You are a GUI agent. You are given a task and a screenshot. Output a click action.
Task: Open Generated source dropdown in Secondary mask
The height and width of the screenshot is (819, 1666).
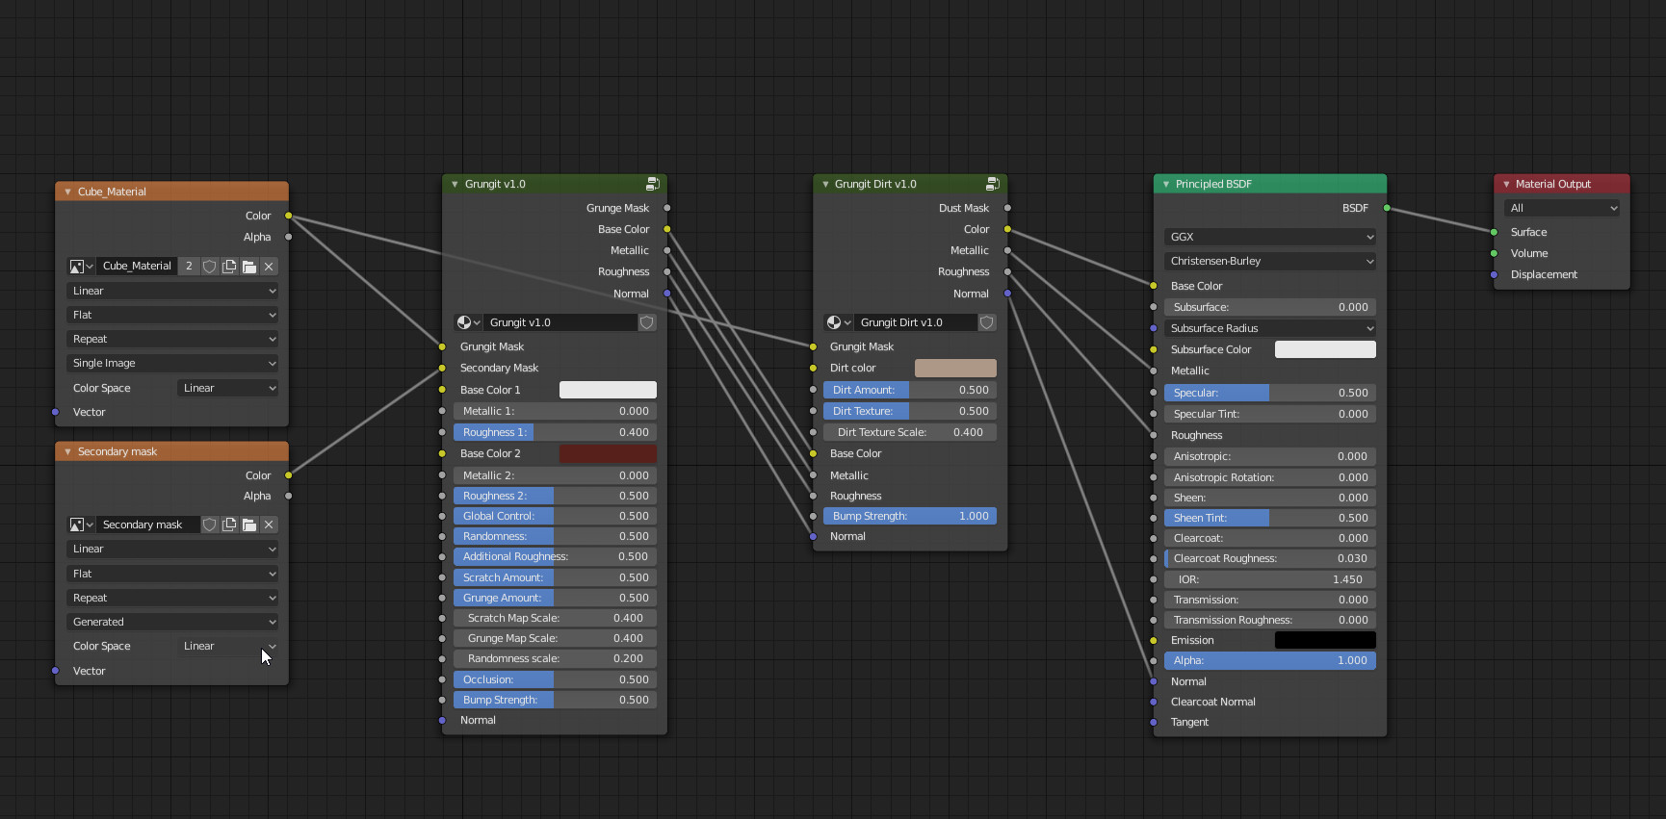click(172, 622)
